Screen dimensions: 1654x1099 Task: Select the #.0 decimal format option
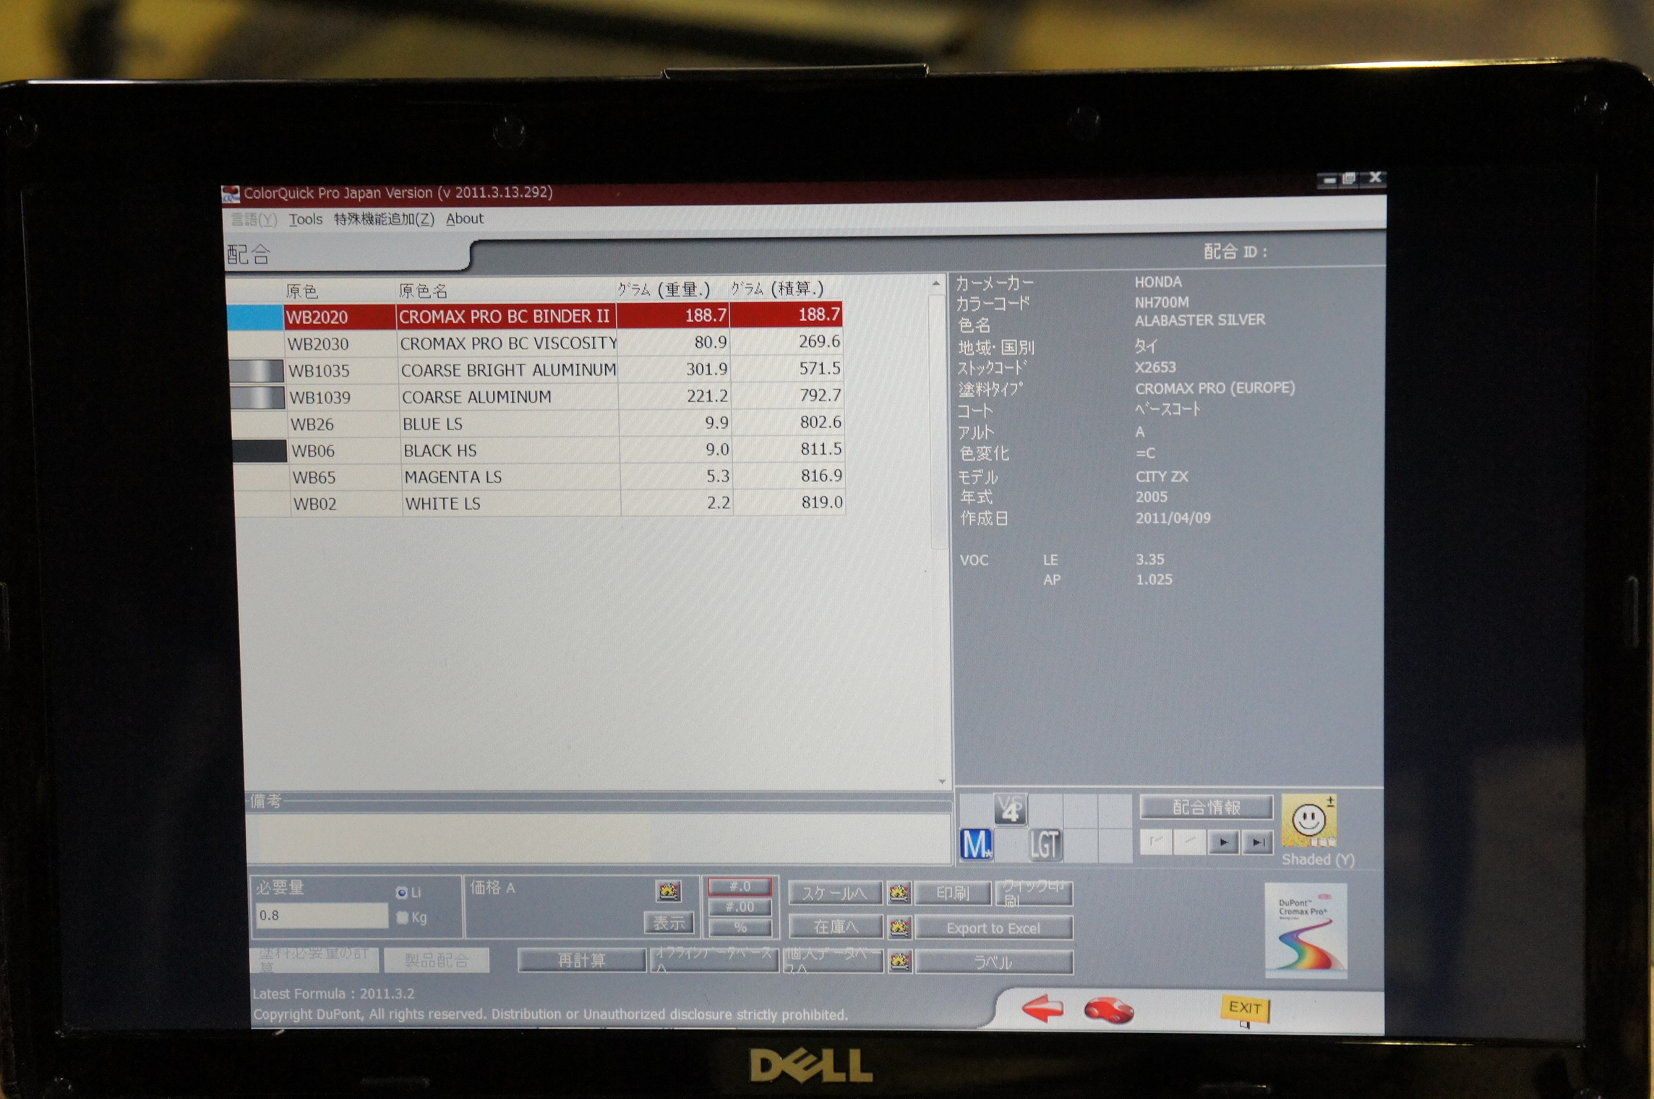pos(740,886)
